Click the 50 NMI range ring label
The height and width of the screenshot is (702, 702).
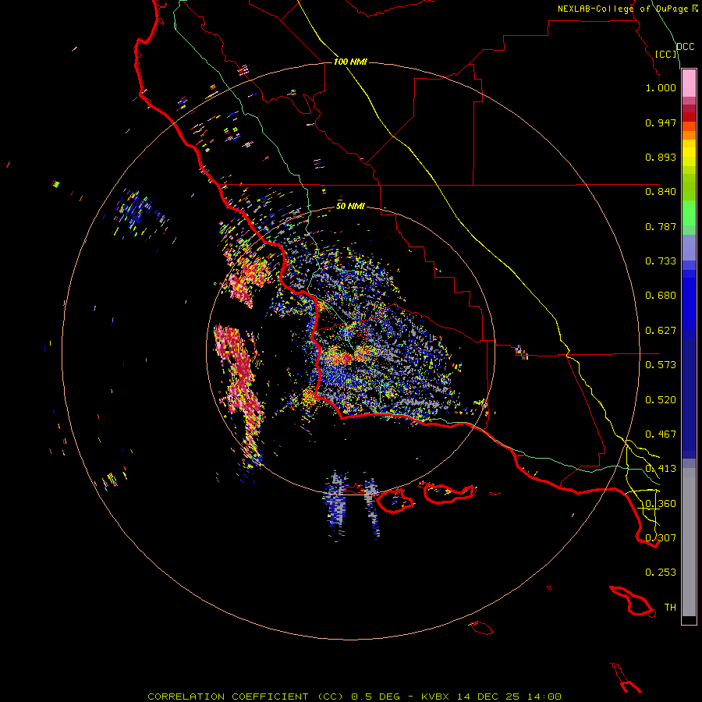(350, 206)
